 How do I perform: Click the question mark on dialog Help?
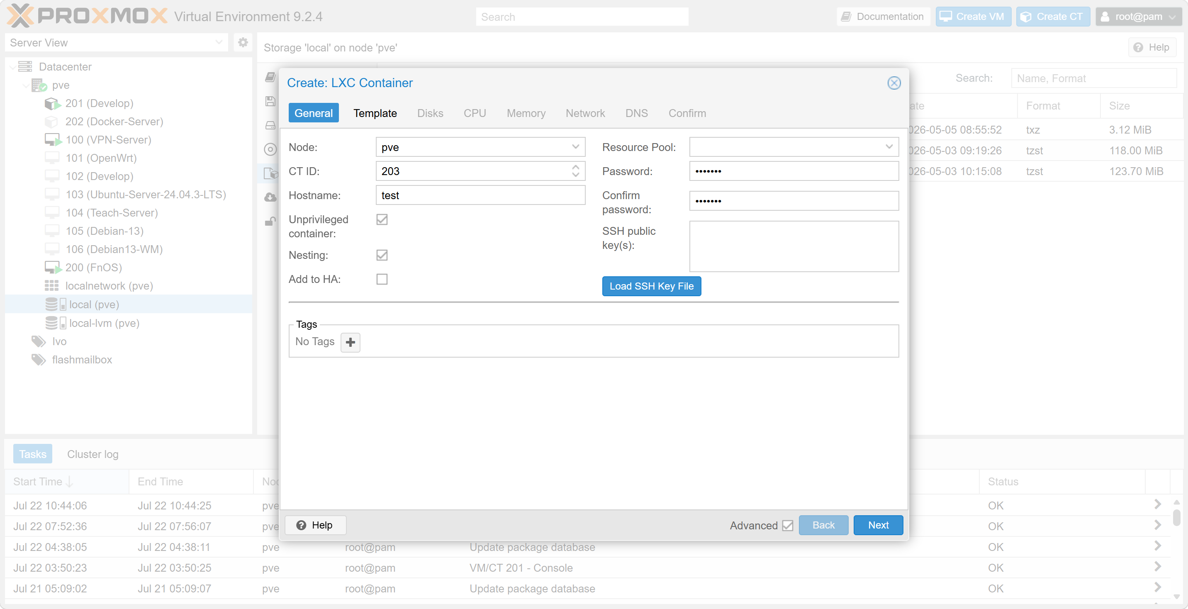click(301, 525)
